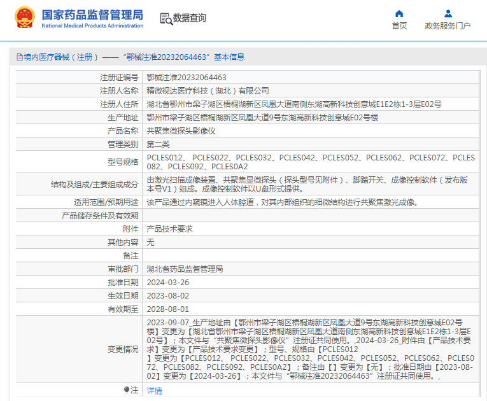This screenshot has height=401, width=487.
Task: Click National Medical Products Administration subtitle
Action: pos(92,26)
